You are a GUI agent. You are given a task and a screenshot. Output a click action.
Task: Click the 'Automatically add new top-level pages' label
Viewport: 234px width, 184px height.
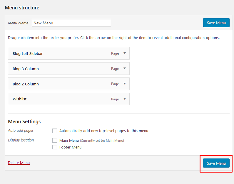pos(103,131)
